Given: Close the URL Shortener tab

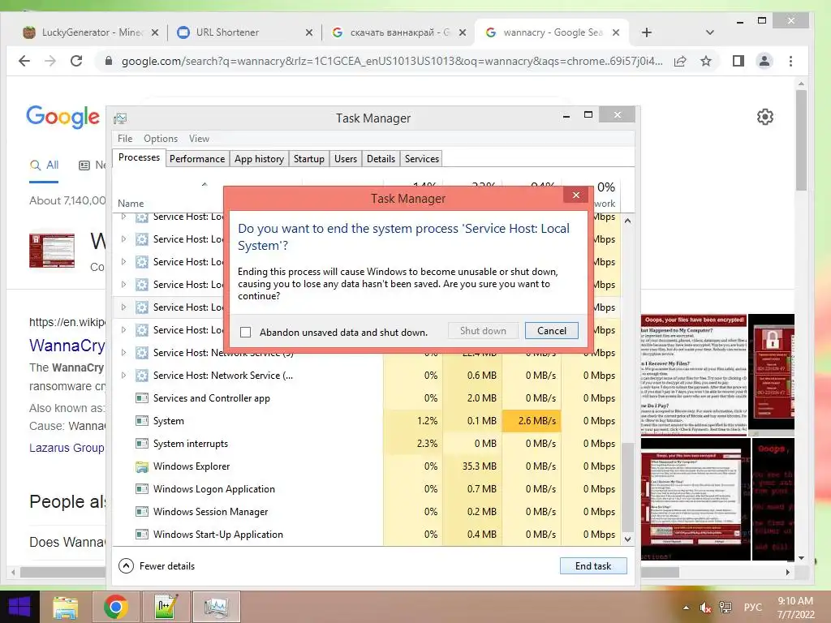Looking at the screenshot, I should 309,32.
